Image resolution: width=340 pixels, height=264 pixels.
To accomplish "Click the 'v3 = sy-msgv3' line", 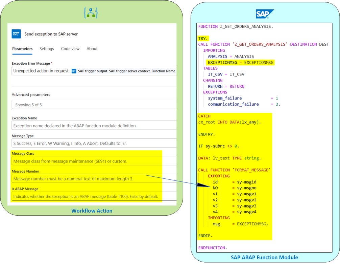I will 235,206.
